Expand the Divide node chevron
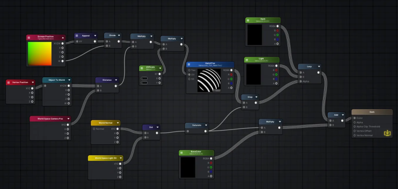 tap(118, 35)
